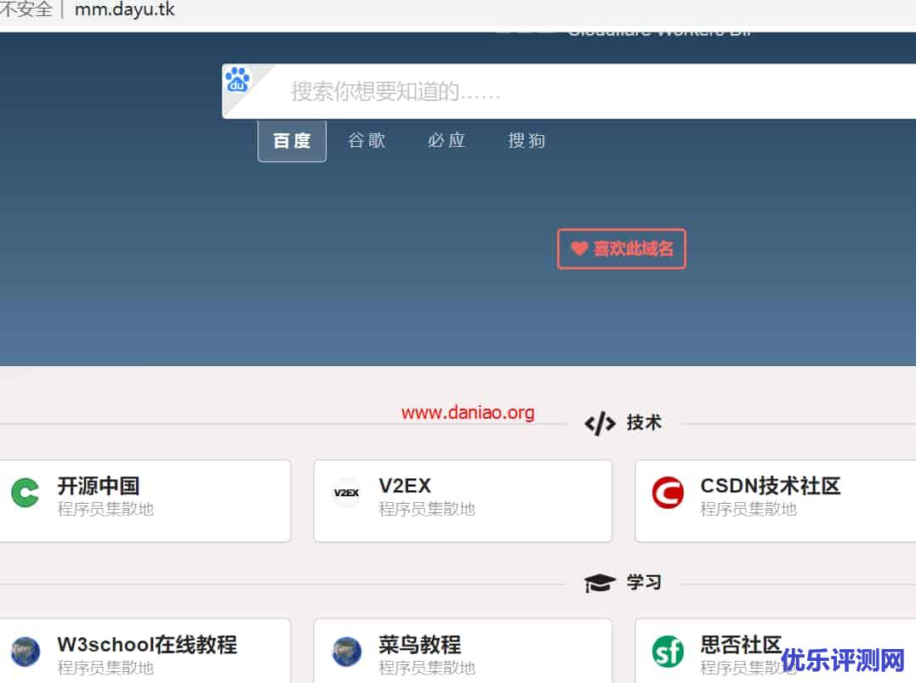The image size is (916, 683).
Task: Open the CSDN技术社区 card
Action: coord(776,500)
